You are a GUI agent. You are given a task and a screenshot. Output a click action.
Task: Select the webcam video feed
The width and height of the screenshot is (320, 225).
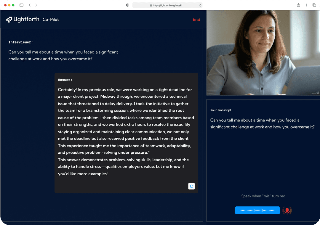263,53
